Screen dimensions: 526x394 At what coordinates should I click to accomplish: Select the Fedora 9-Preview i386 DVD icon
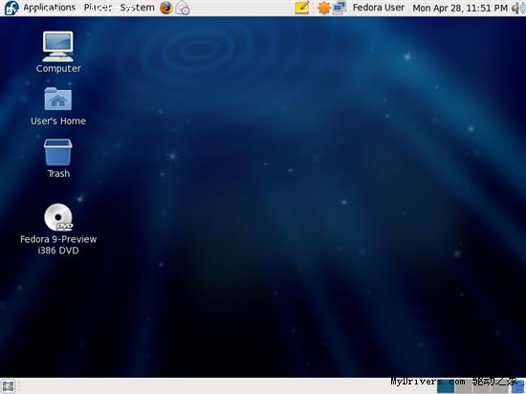tap(58, 217)
